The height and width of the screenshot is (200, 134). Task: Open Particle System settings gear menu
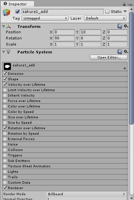pyautogui.click(x=126, y=52)
